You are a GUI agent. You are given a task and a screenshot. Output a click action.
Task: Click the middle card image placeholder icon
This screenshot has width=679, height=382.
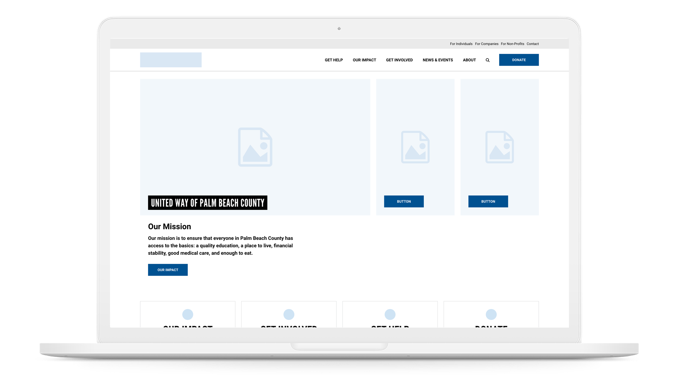[x=415, y=147]
